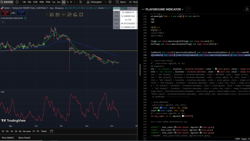Open the candlestick chart type selector

(81, 2)
